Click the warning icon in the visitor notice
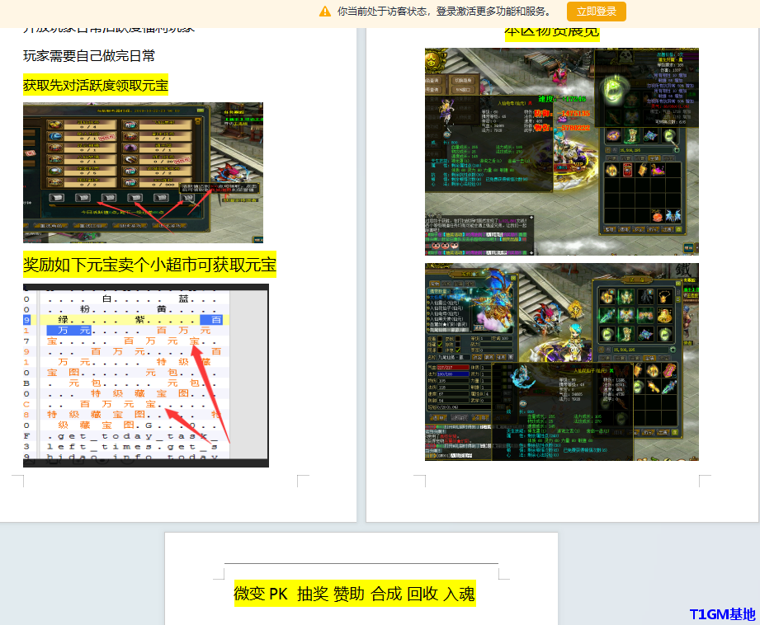 325,12
